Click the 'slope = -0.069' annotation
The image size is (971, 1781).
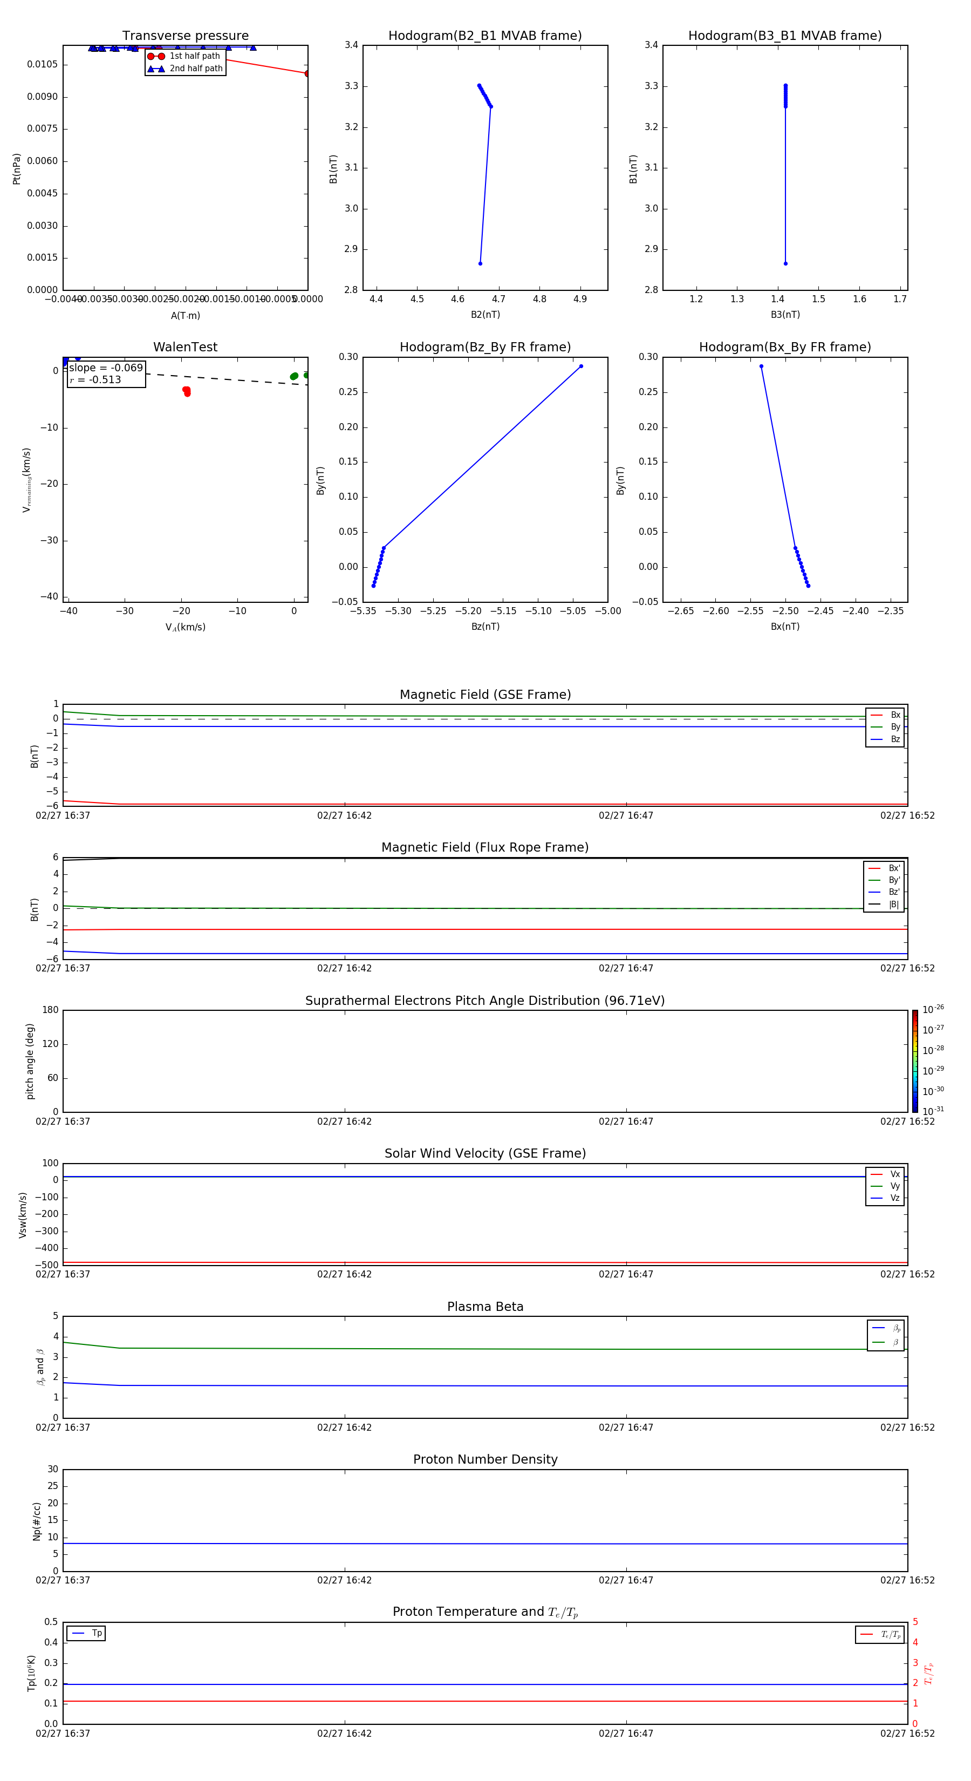click(106, 368)
